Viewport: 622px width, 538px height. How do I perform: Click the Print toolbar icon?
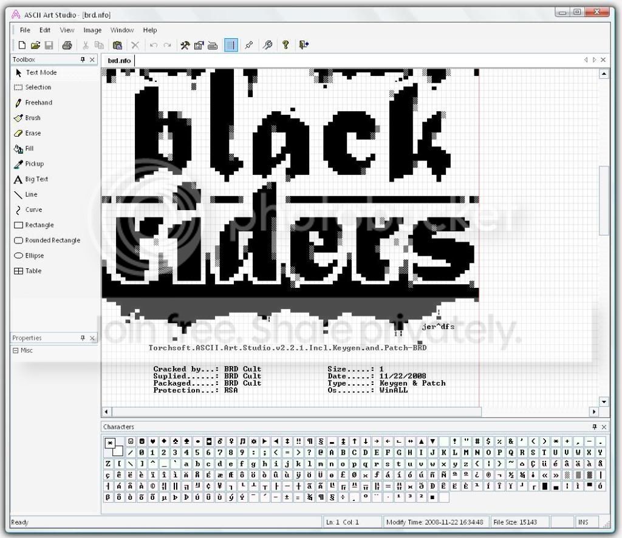(67, 45)
